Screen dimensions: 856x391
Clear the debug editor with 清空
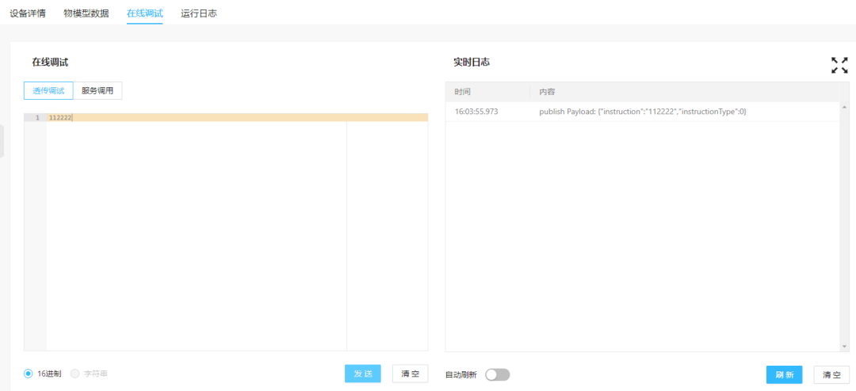pyautogui.click(x=410, y=374)
